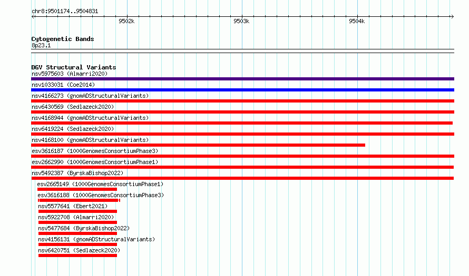Open esv3616188 1000GenomesConsortiumPhase3 label
The image size is (469, 276).
[x=101, y=195]
